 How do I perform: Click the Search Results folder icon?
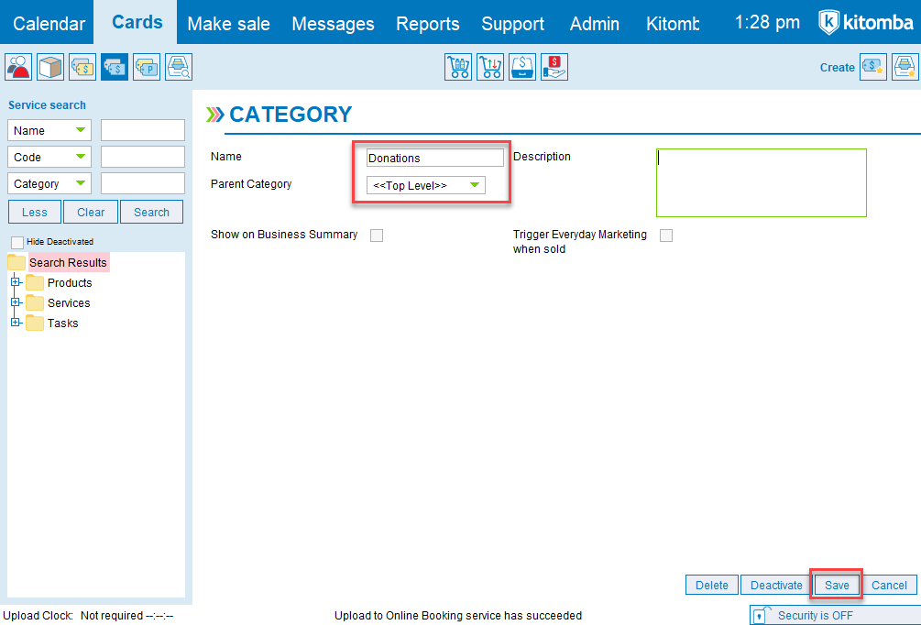[x=16, y=263]
